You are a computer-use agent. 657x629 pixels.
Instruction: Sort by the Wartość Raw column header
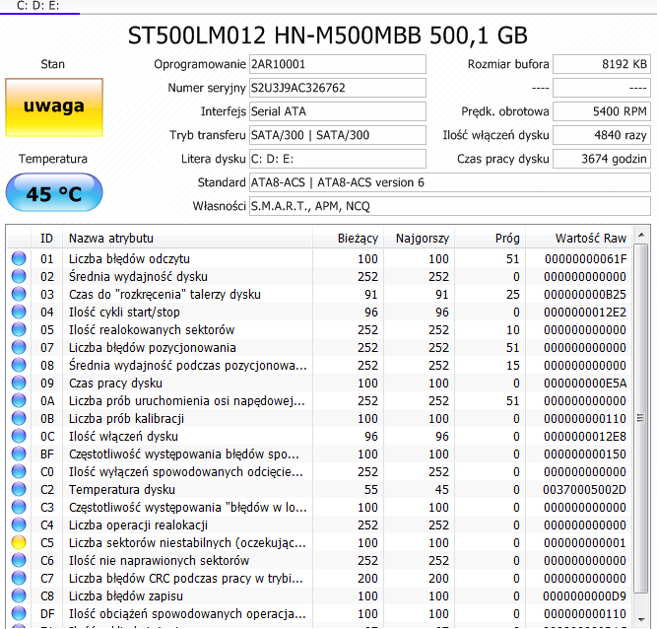pyautogui.click(x=578, y=239)
